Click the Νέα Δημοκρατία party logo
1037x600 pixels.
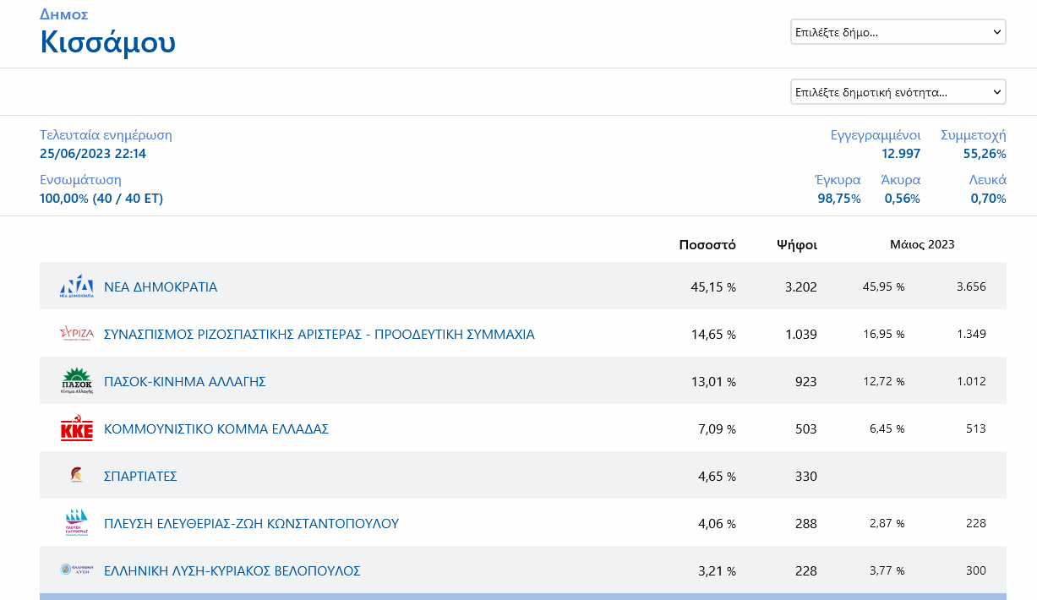(x=76, y=286)
